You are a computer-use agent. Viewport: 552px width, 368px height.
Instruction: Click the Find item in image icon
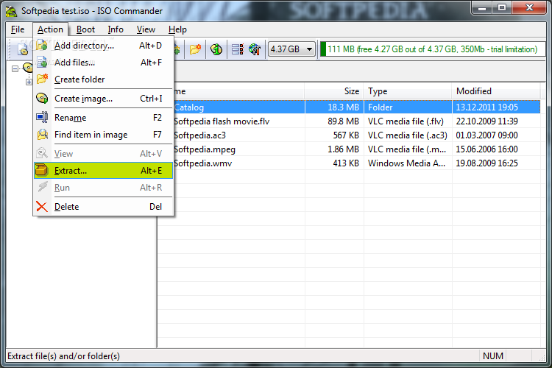pyautogui.click(x=42, y=135)
